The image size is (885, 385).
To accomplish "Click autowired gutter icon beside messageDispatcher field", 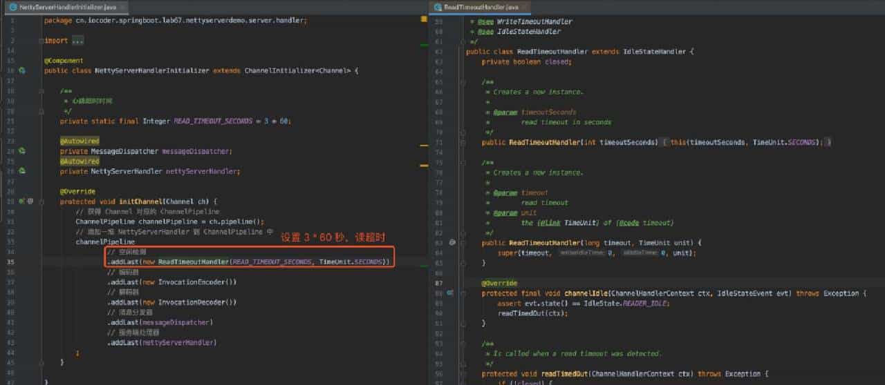I will [22, 151].
